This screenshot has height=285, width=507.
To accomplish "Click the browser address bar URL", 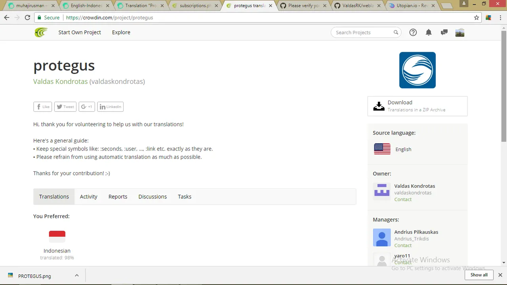I will pyautogui.click(x=109, y=17).
